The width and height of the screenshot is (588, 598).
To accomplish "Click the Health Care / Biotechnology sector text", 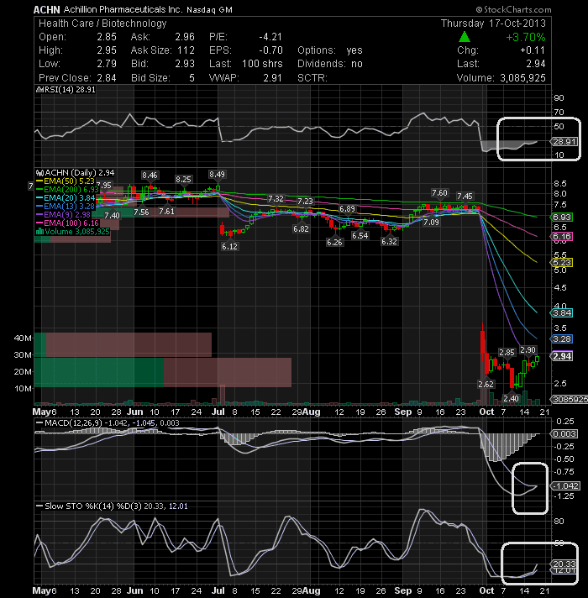I will (102, 24).
